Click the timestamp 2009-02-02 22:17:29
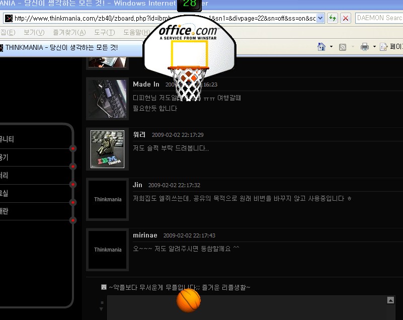Viewport: 403px width, 320px height. (178, 135)
